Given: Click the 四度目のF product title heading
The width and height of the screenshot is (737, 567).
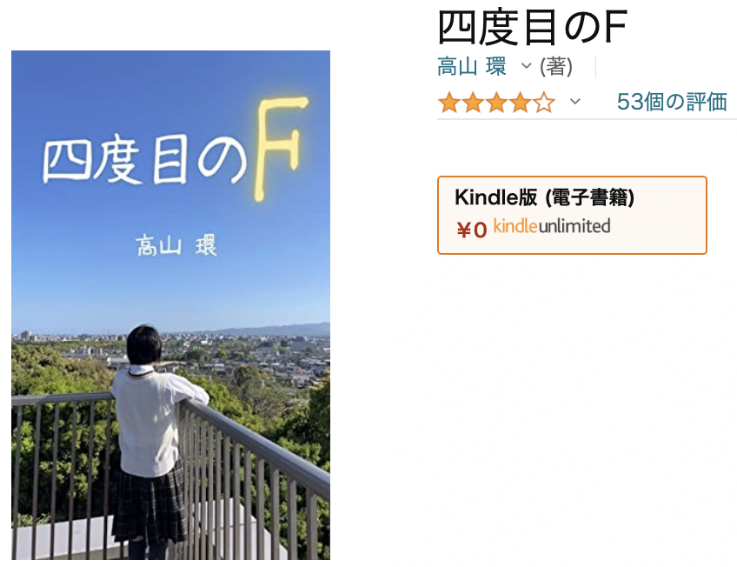Looking at the screenshot, I should point(532,27).
